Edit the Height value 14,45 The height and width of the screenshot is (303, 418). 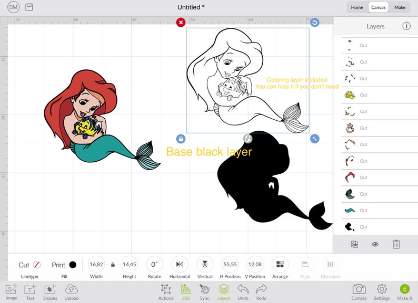tap(130, 265)
